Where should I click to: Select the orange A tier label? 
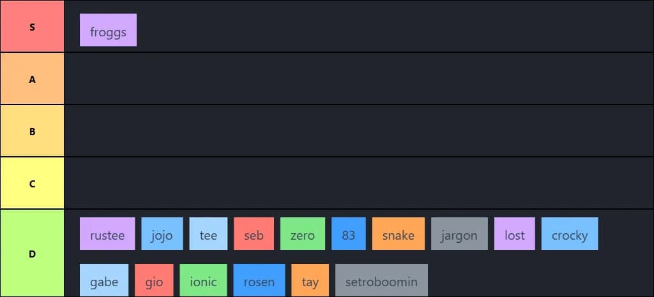click(x=32, y=79)
